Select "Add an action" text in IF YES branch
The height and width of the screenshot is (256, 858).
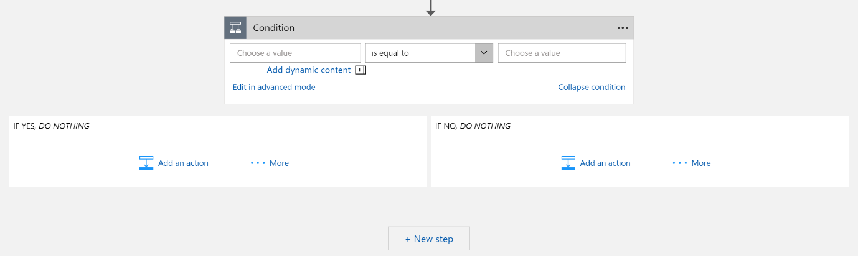[x=183, y=163]
